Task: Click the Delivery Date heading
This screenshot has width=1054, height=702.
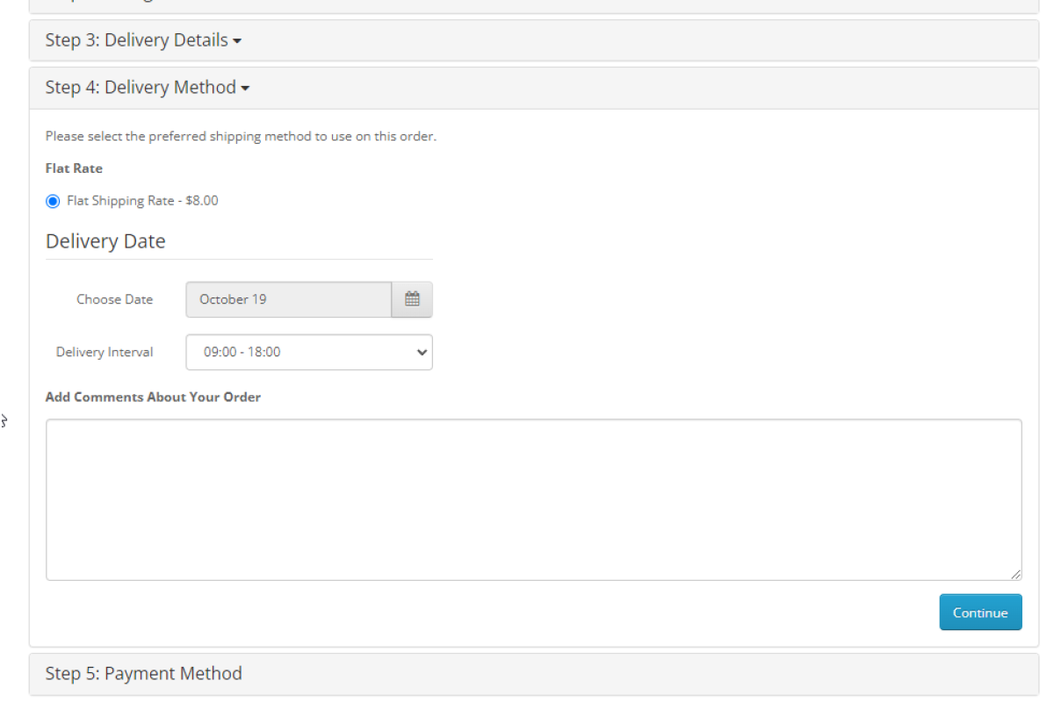Action: tap(105, 241)
